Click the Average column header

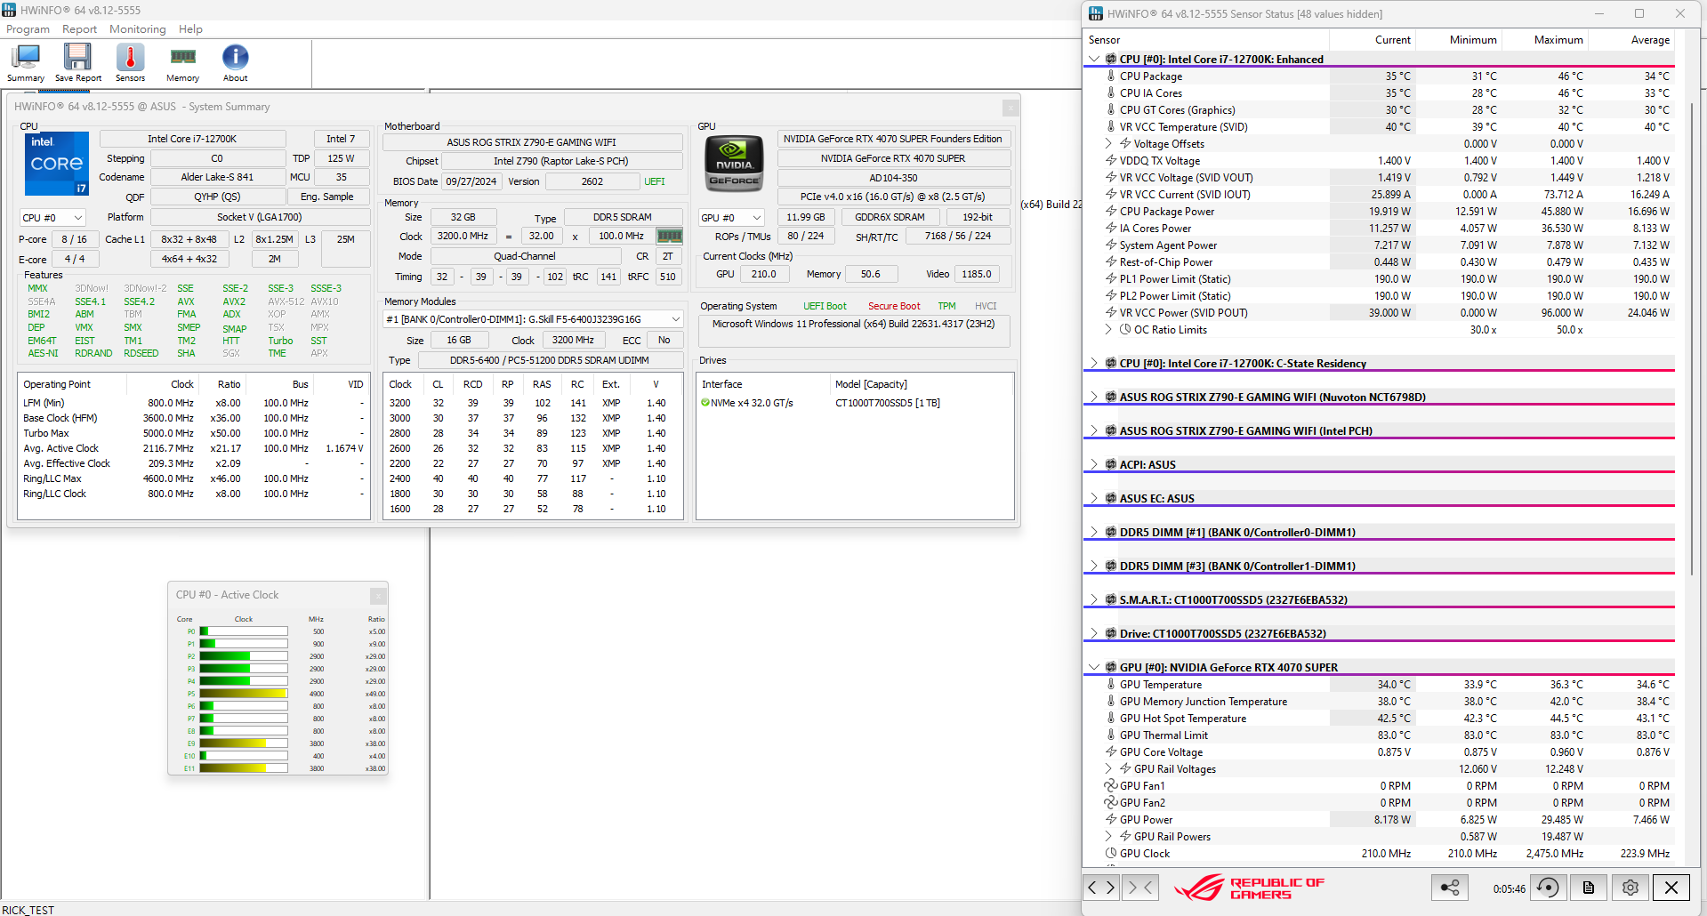1631,40
